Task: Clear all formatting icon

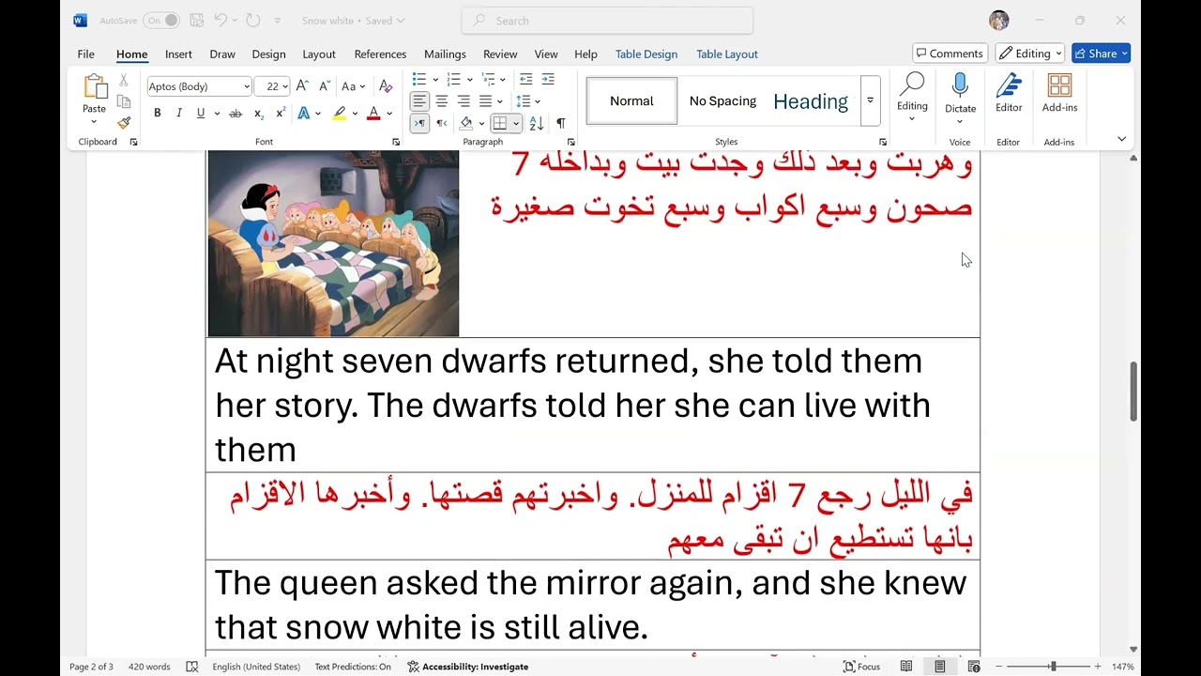Action: (386, 86)
